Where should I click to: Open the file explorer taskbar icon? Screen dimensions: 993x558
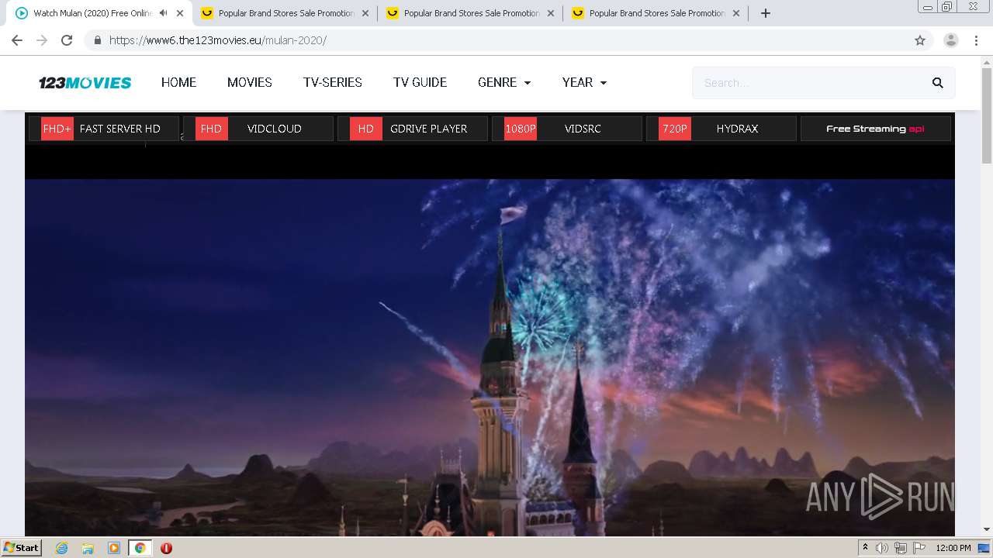pyautogui.click(x=88, y=548)
